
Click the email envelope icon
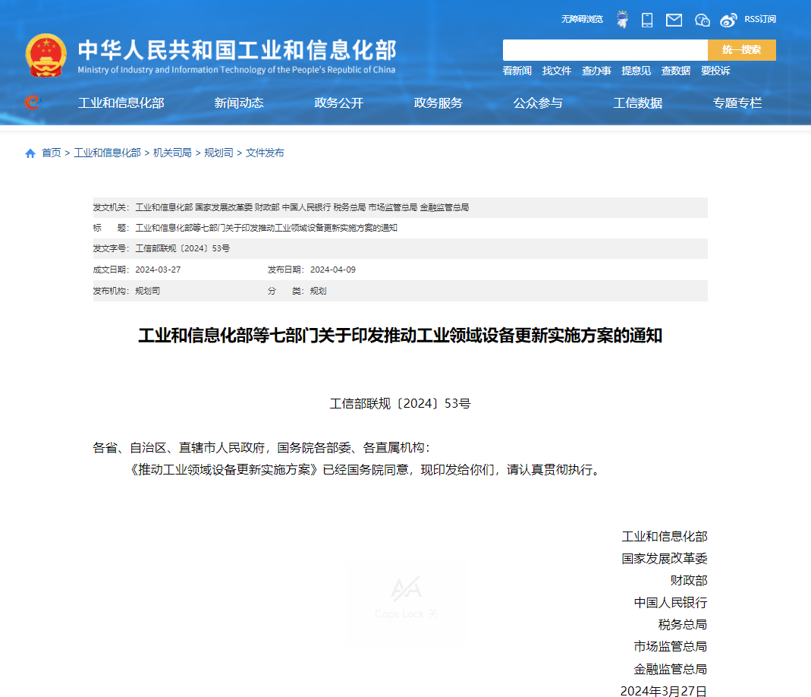(x=674, y=20)
